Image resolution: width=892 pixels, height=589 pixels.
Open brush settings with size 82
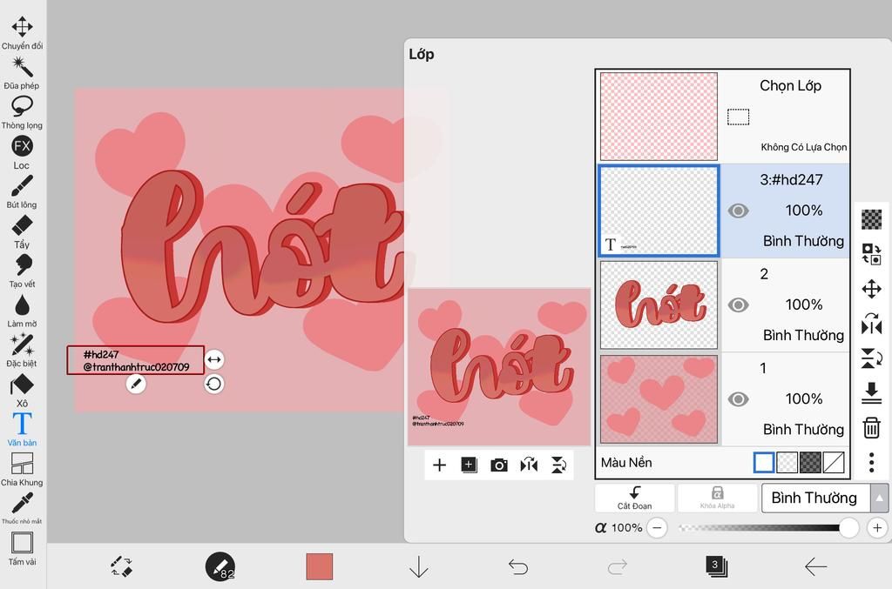coord(220,566)
